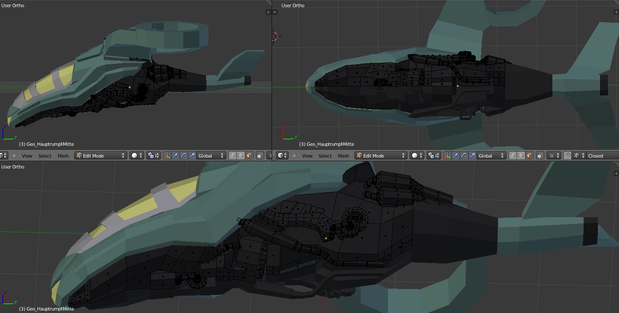The height and width of the screenshot is (313, 619).
Task: Toggle the 3D manipulator widget in the top-left viewport header
Action: (x=167, y=156)
